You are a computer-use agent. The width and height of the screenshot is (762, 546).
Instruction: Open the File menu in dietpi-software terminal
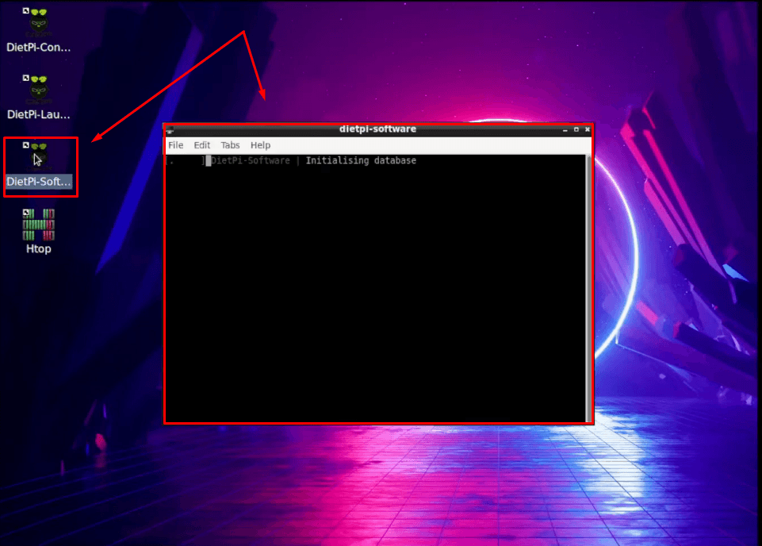tap(175, 145)
